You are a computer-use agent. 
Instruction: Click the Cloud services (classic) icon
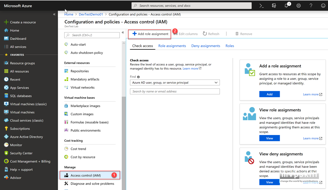[x=6, y=120]
